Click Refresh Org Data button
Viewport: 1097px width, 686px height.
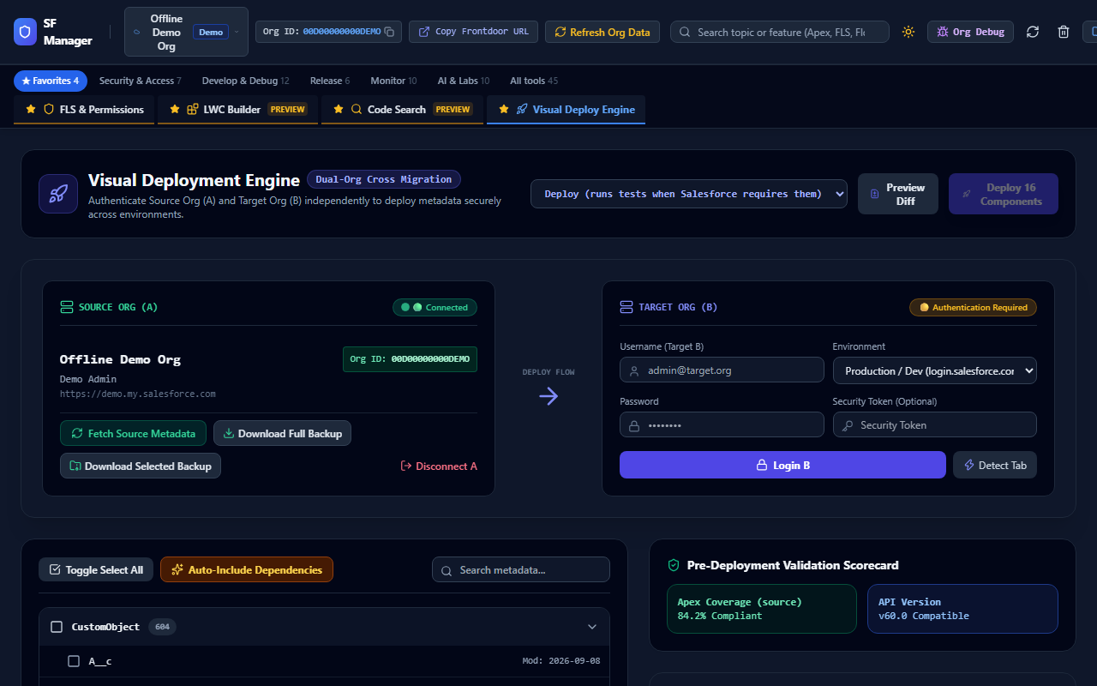click(602, 32)
